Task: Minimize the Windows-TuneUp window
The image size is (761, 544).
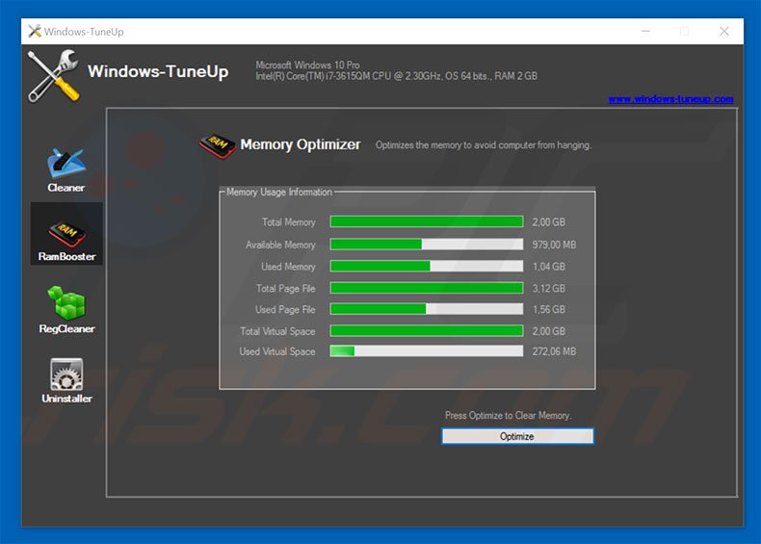Action: pos(645,32)
